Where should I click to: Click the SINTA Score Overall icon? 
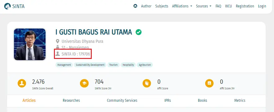[x=22, y=83]
